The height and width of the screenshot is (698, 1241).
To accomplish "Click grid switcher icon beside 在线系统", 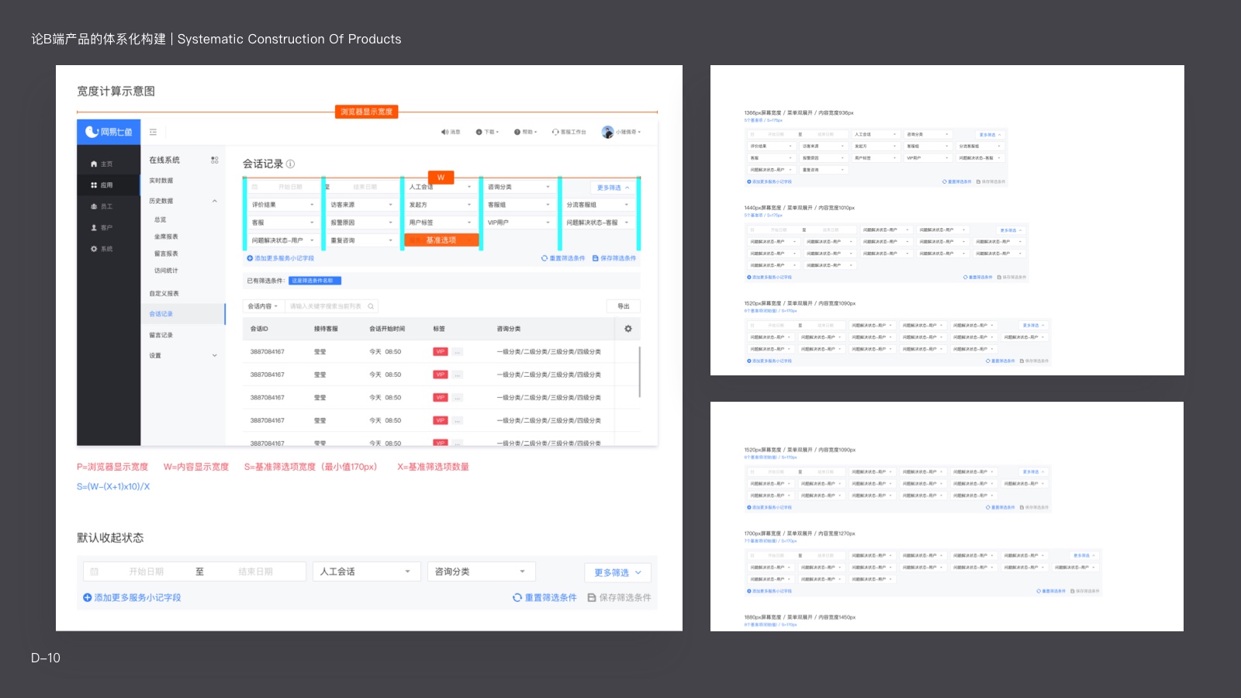I will pos(215,160).
